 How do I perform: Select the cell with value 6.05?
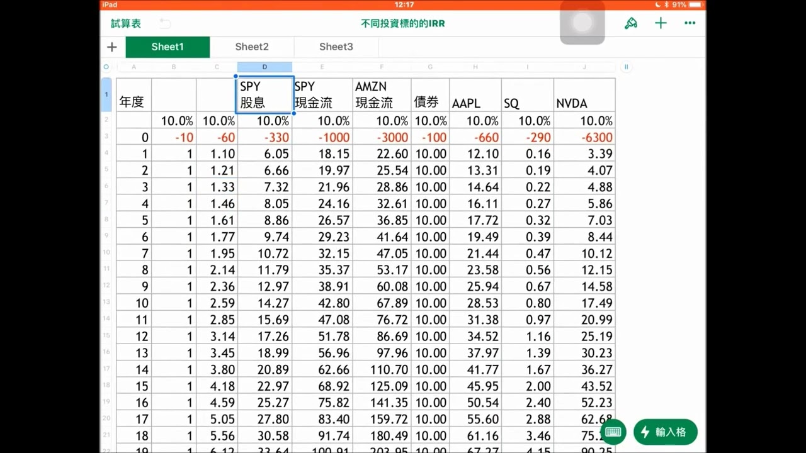(264, 154)
